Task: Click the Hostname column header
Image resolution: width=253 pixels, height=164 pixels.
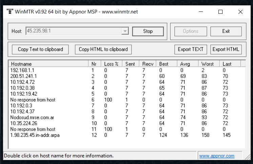Action: pos(48,64)
